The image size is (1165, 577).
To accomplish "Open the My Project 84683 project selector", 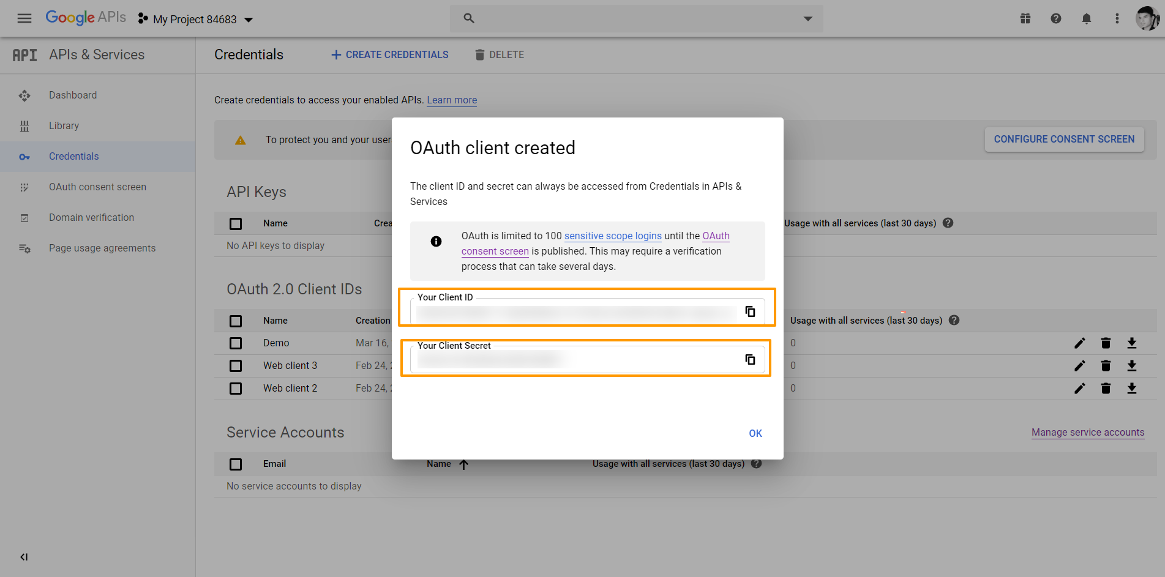I will point(195,19).
